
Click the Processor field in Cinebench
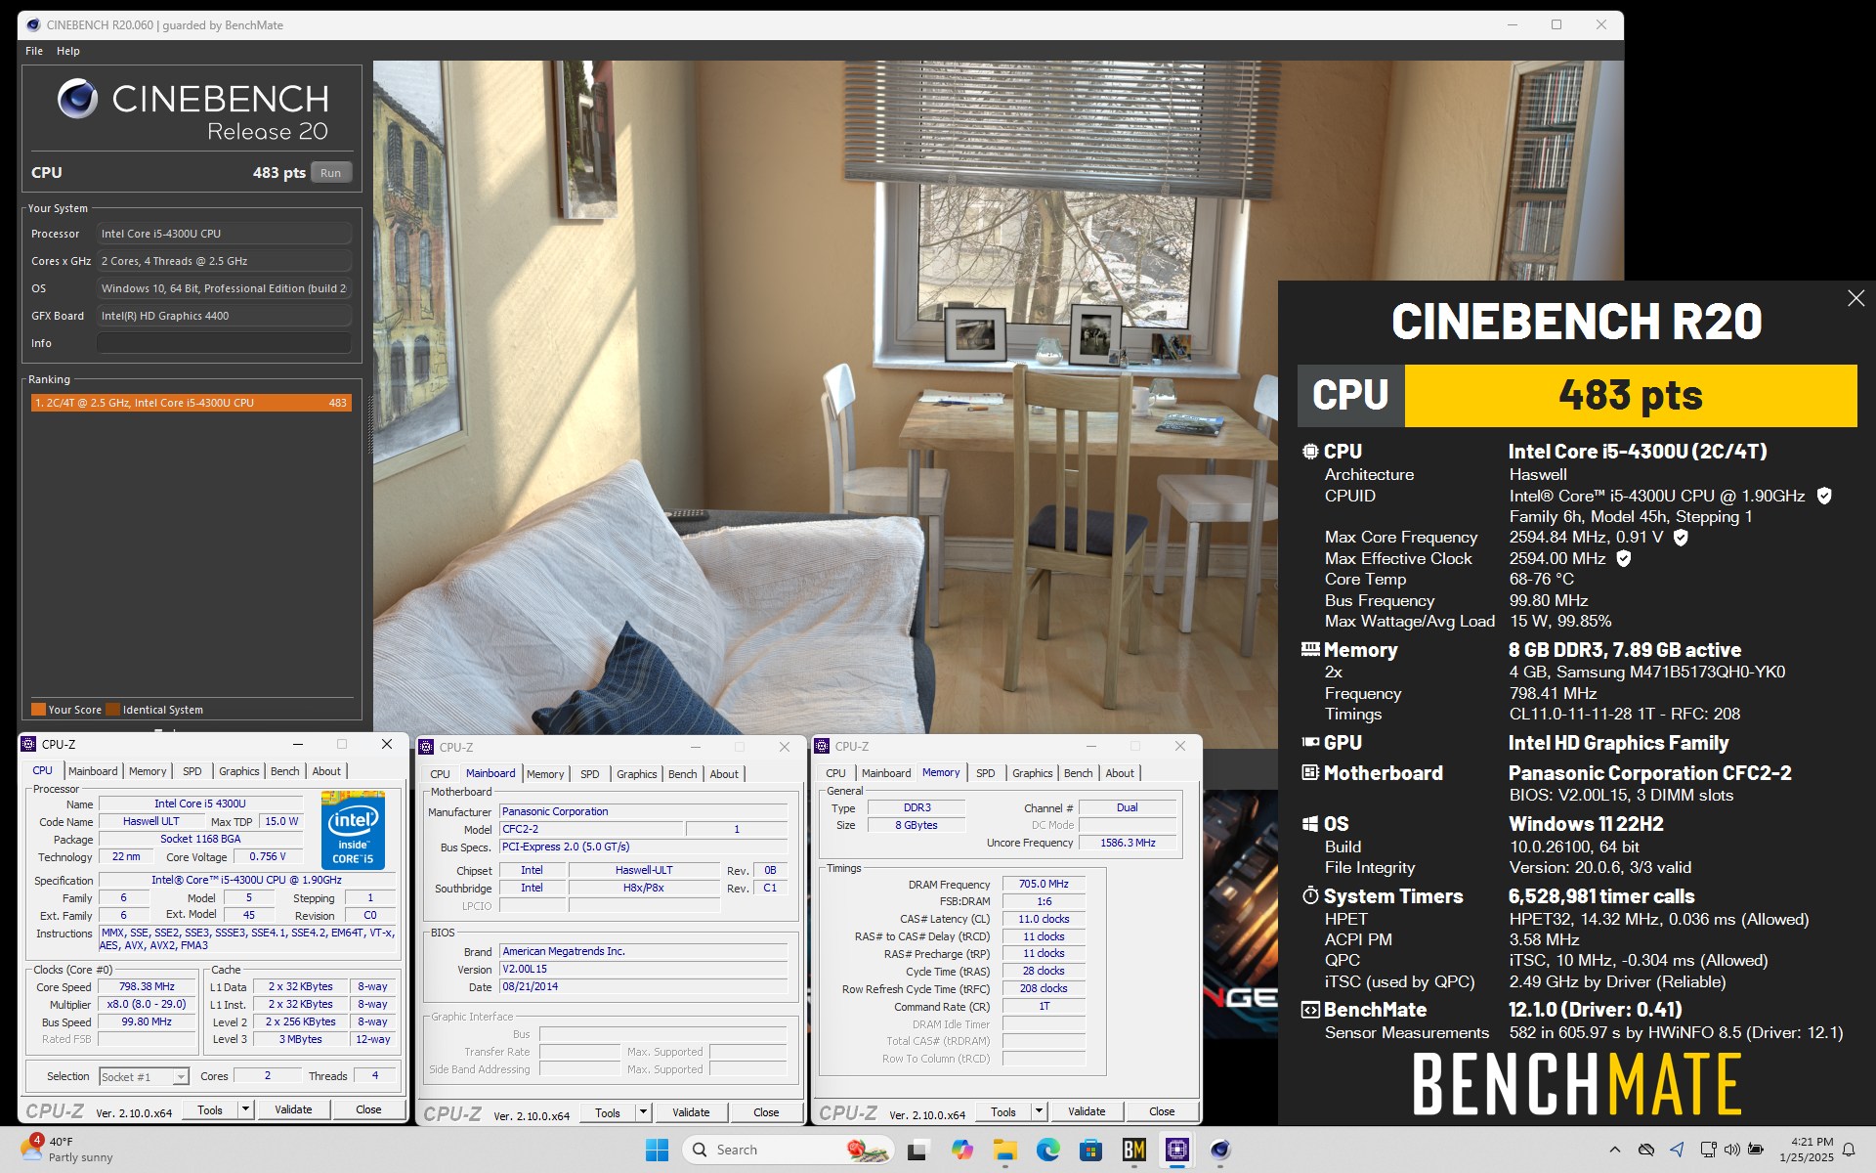point(224,234)
